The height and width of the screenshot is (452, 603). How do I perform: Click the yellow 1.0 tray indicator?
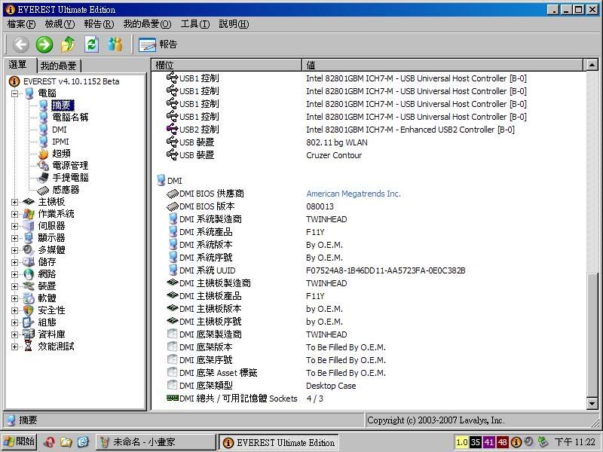point(461,442)
